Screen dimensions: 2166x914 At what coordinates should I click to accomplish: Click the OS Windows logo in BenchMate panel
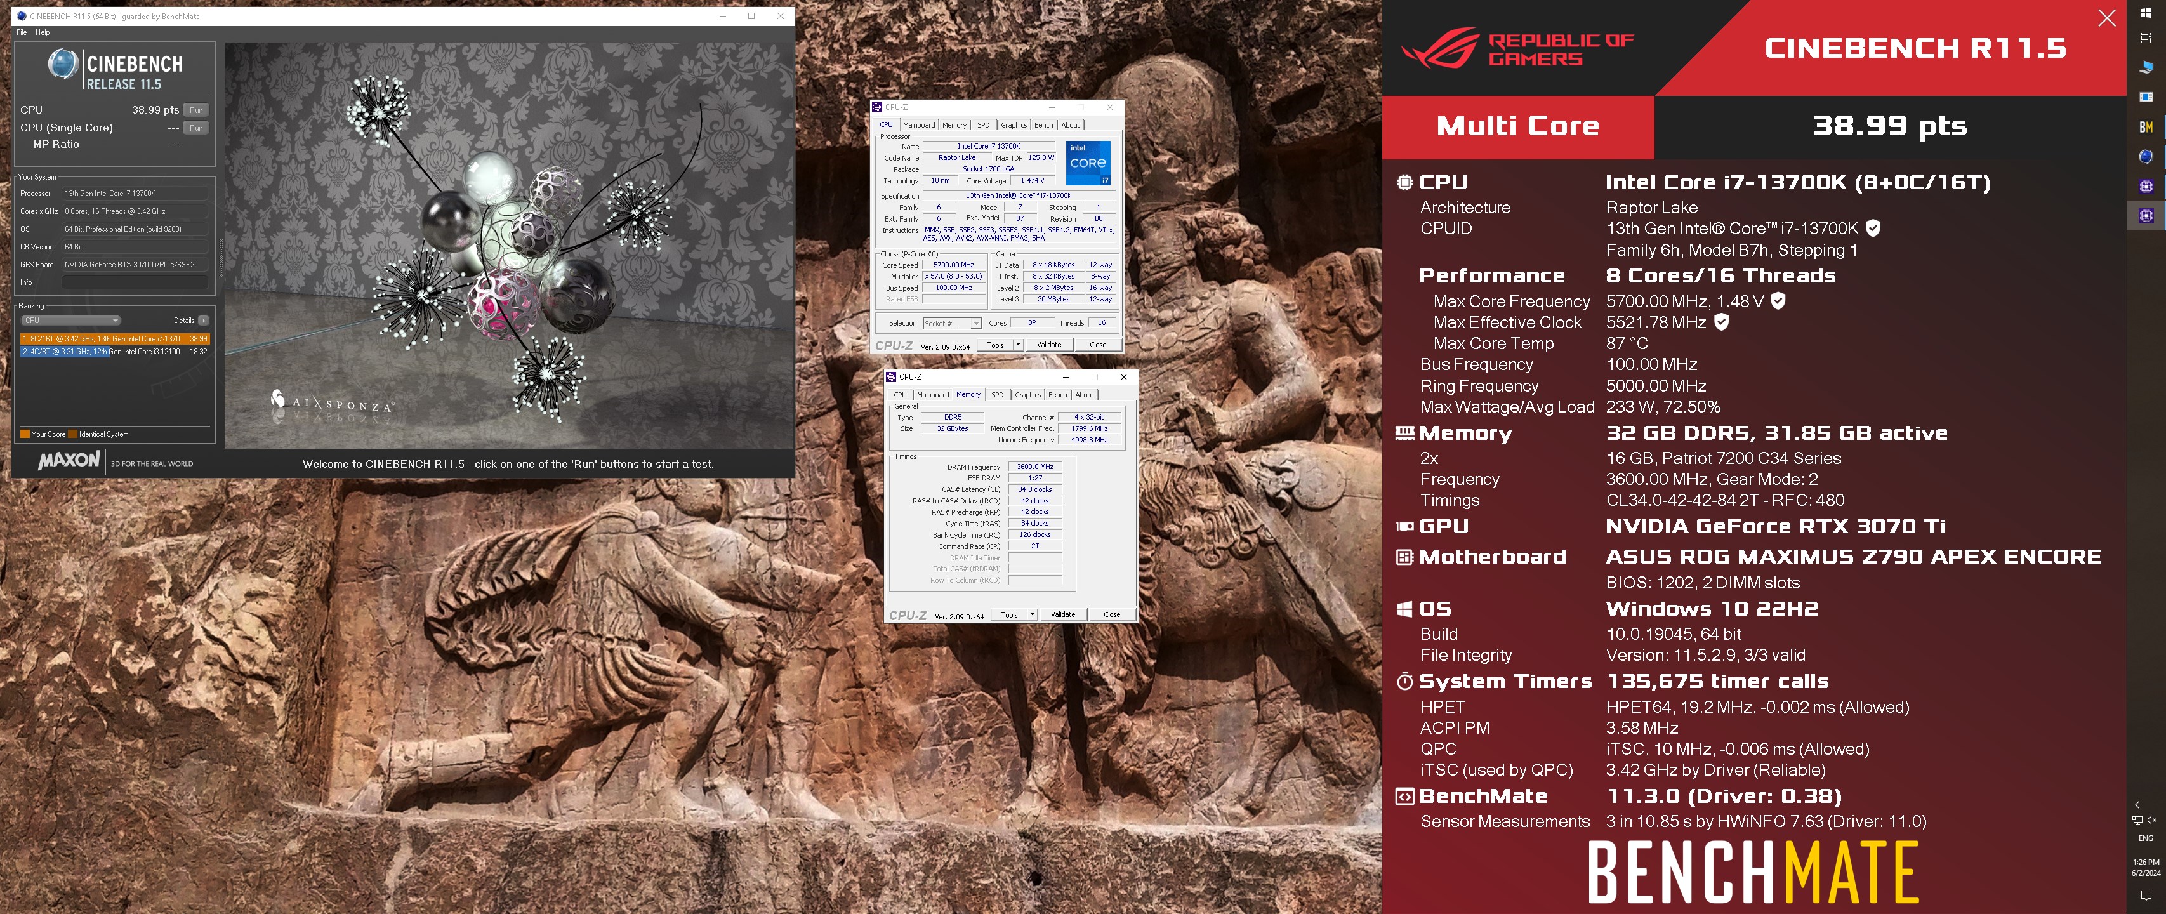pyautogui.click(x=1404, y=609)
